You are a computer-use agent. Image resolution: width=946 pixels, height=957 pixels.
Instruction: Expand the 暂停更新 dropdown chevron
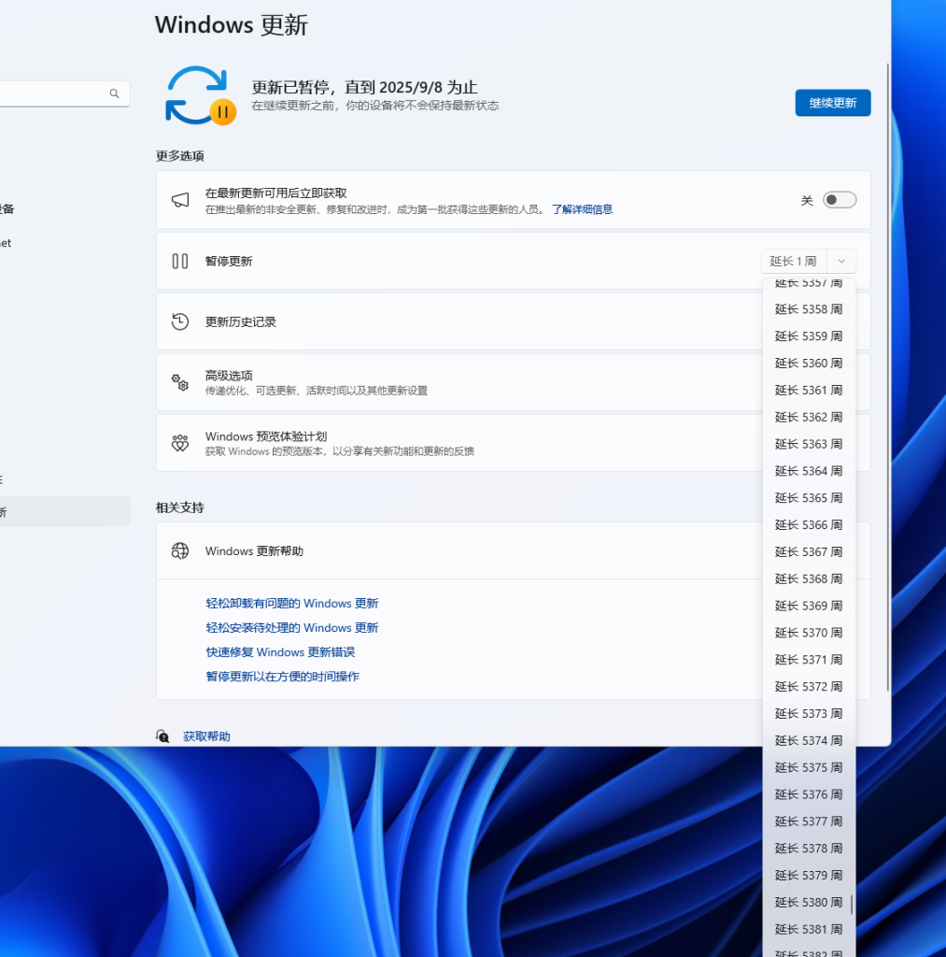(x=841, y=262)
